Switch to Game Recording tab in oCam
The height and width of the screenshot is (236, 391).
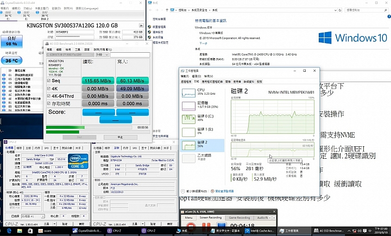tap(239, 218)
